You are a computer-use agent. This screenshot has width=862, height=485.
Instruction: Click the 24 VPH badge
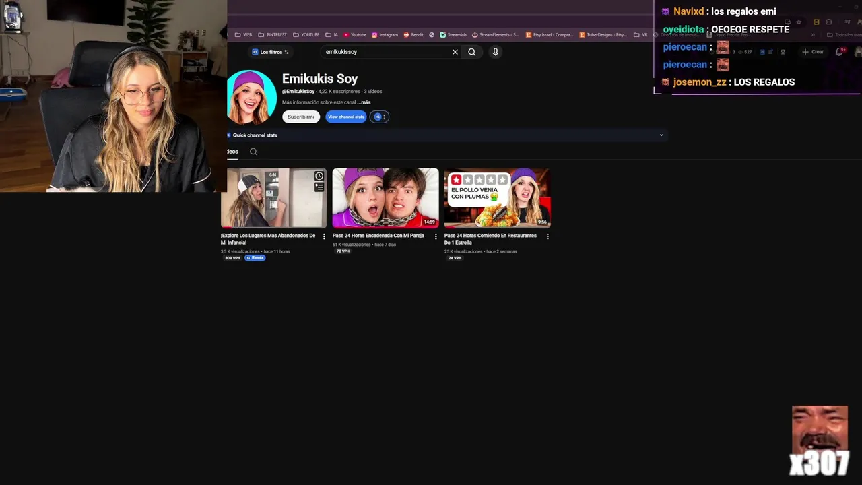[x=455, y=258]
